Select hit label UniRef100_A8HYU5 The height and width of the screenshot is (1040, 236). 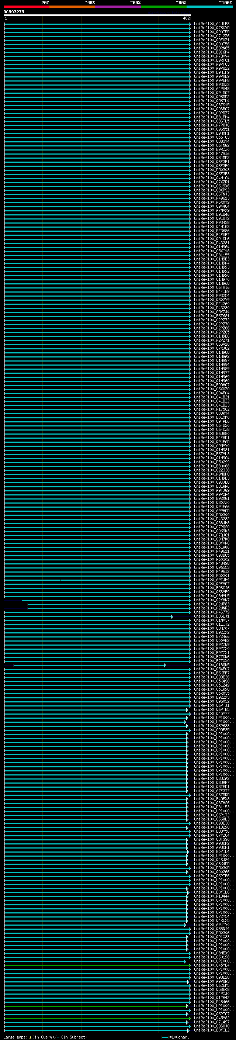[212, 596]
